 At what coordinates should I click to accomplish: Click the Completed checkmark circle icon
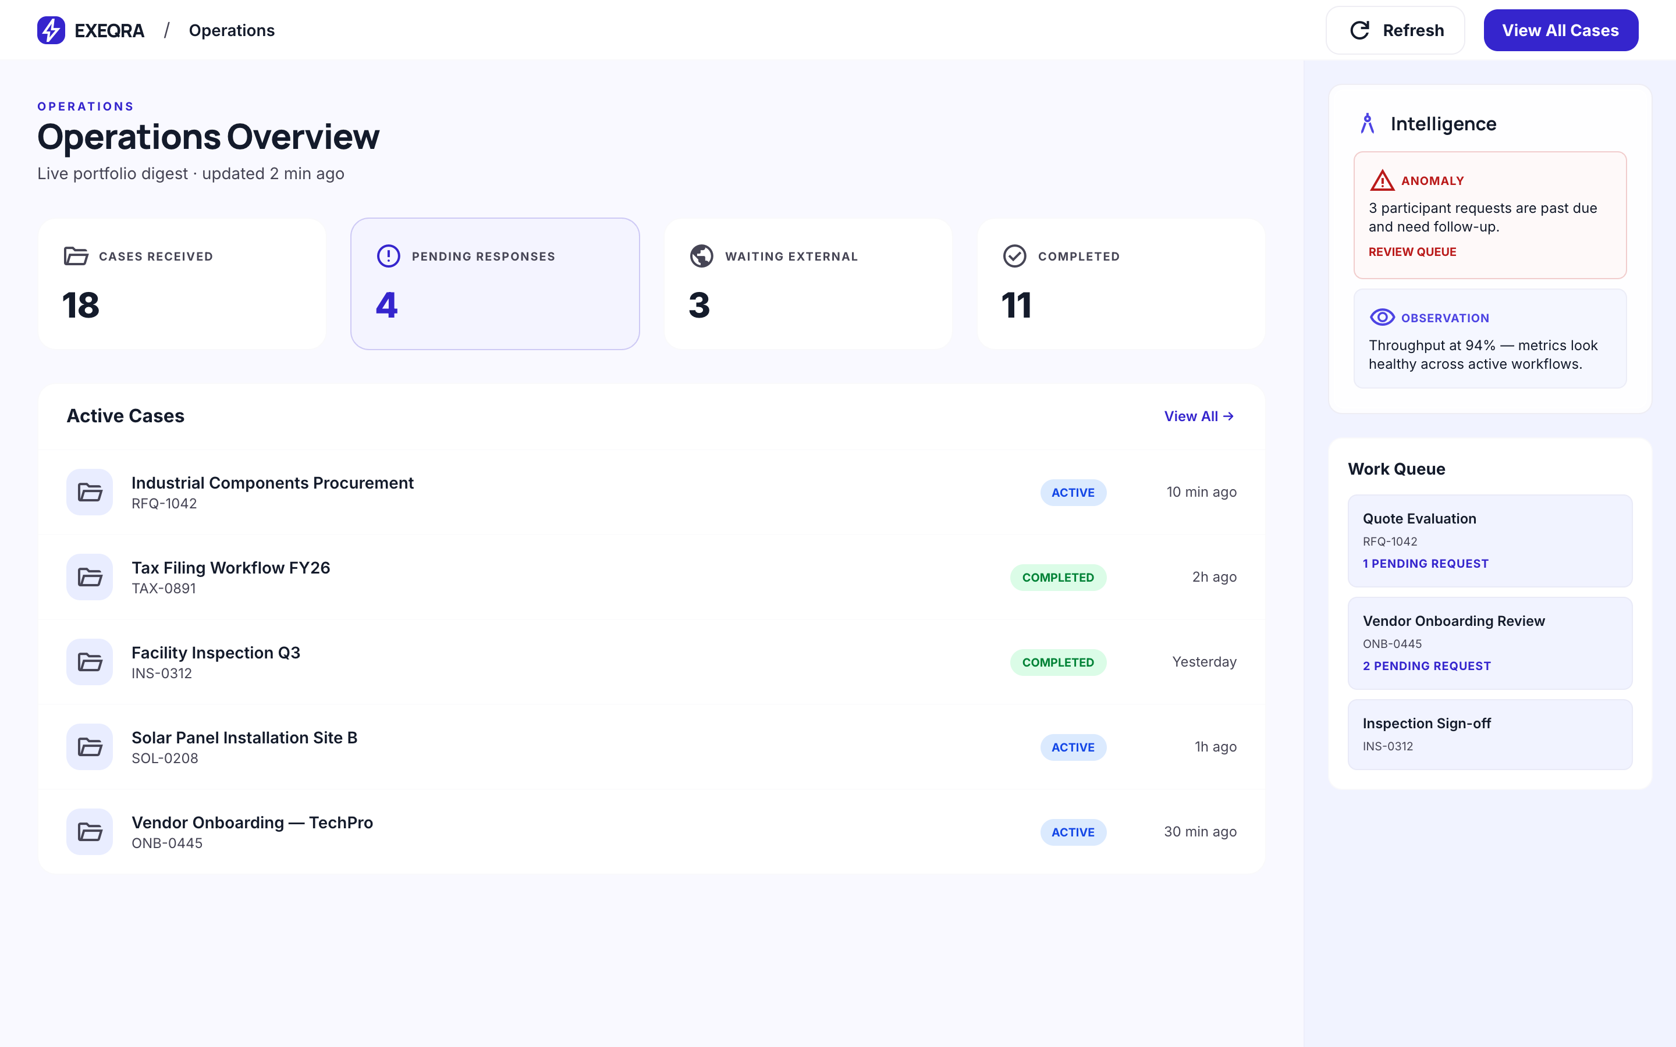(x=1014, y=256)
